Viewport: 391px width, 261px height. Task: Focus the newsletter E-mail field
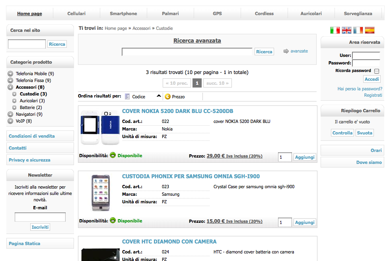tap(40, 217)
